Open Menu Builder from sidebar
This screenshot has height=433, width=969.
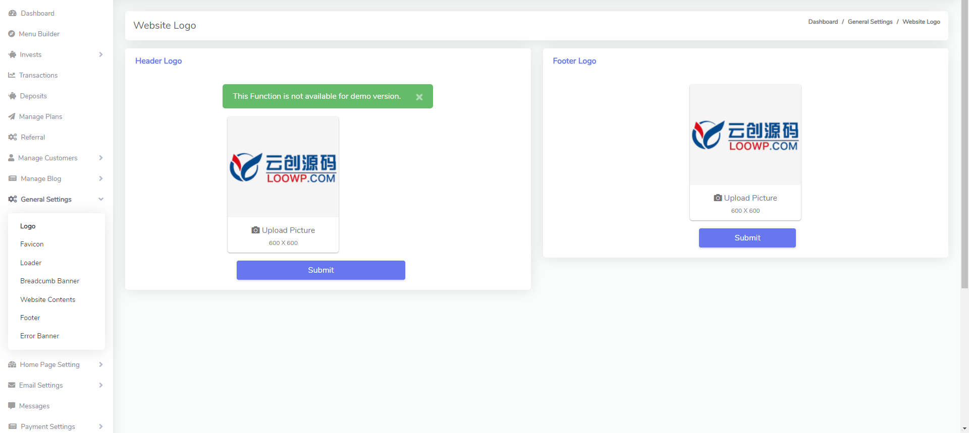point(39,34)
